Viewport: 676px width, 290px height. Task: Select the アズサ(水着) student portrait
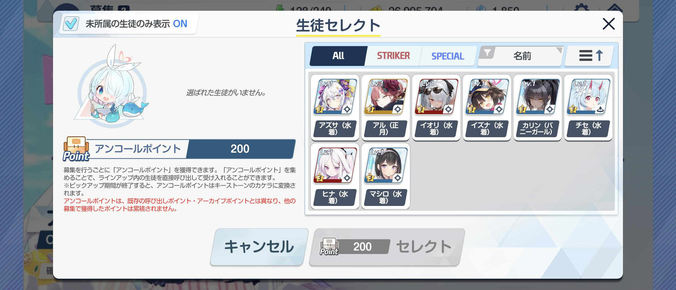(335, 97)
